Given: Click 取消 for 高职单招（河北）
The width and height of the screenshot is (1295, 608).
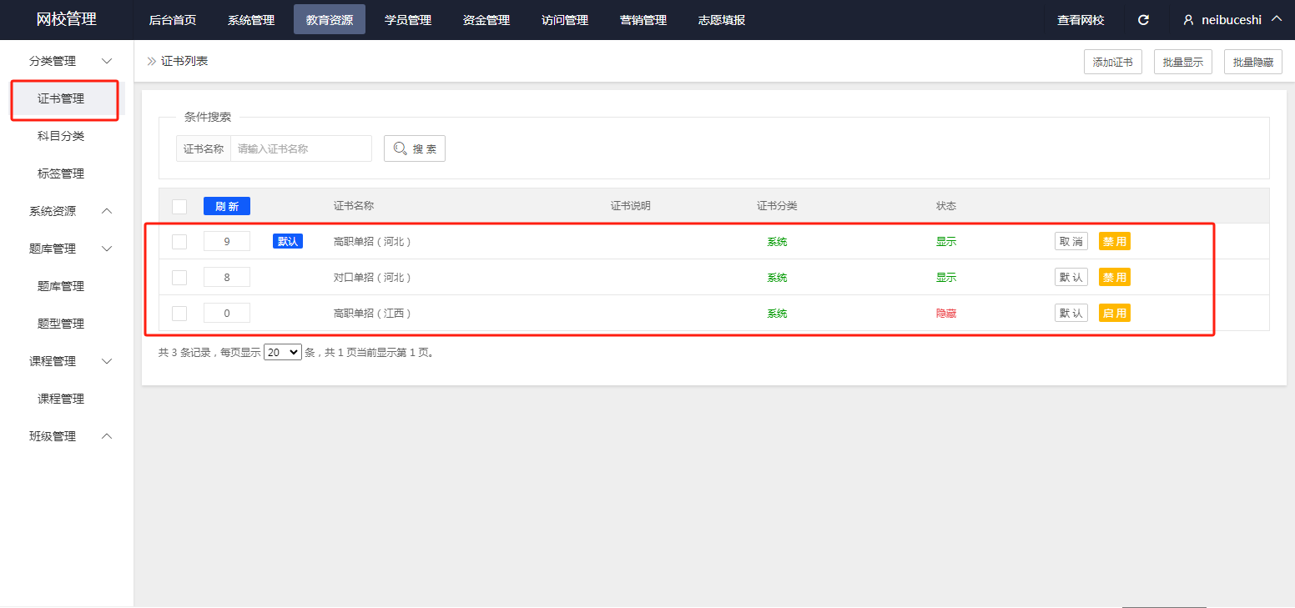Looking at the screenshot, I should click(x=1071, y=241).
